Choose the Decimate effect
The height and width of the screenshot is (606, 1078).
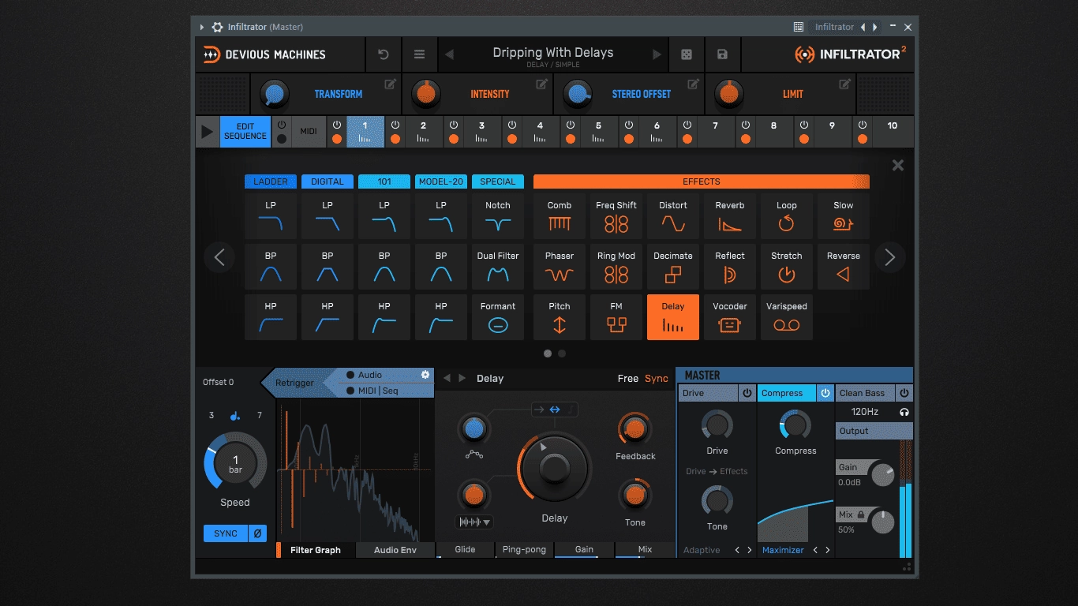[673, 267]
